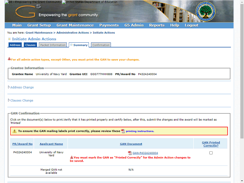Sort by GAN Document column header
Screen dimensions: 244x183
coord(131,144)
